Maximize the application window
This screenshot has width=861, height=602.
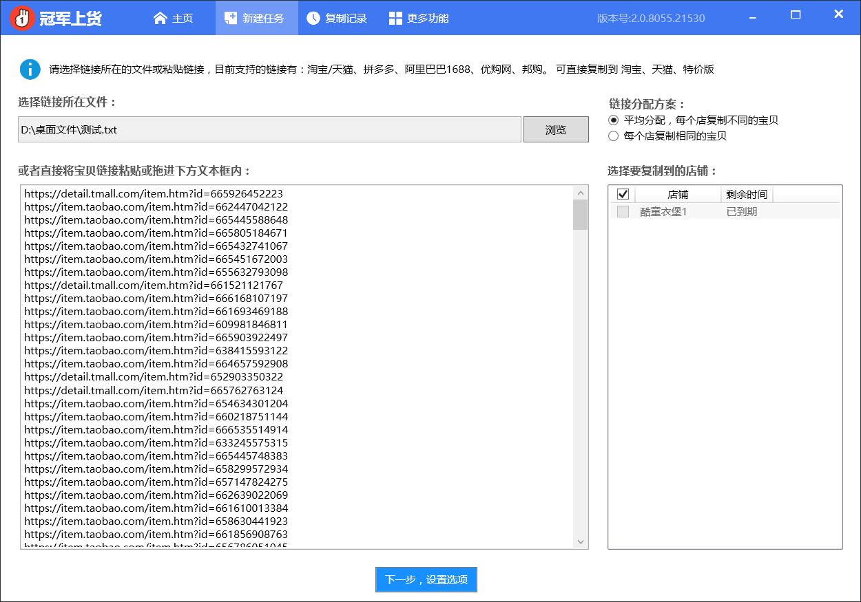796,14
